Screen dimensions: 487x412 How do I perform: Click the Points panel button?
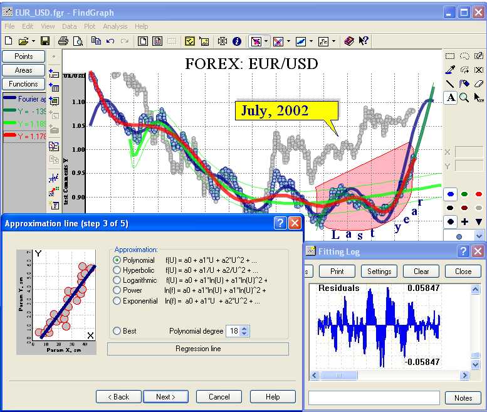point(23,56)
